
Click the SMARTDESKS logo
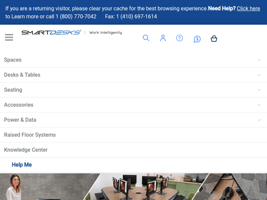click(x=51, y=32)
